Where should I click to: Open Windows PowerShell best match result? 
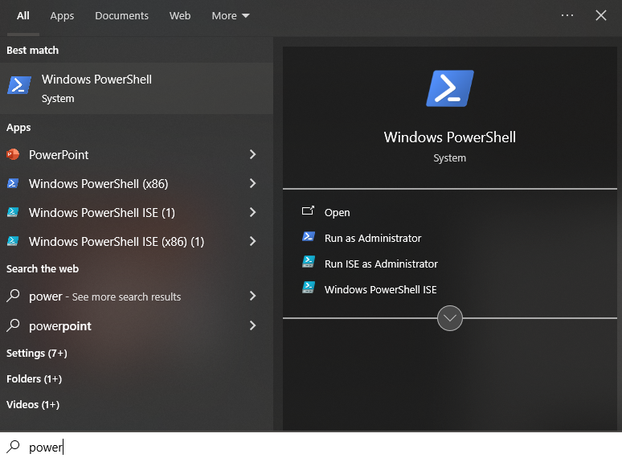coord(137,88)
